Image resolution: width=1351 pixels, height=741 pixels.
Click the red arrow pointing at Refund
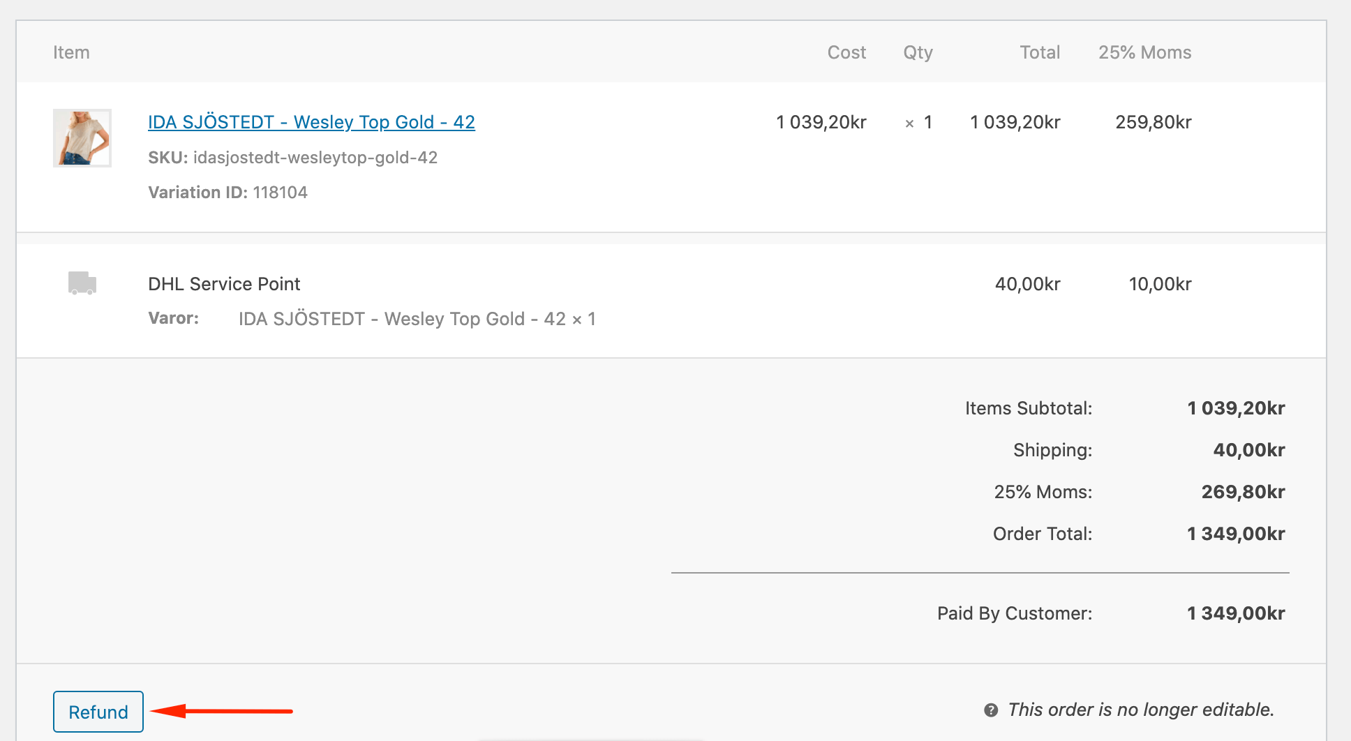(x=222, y=711)
